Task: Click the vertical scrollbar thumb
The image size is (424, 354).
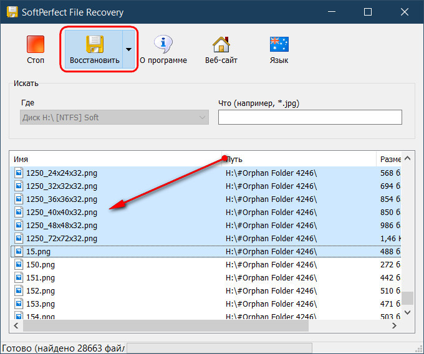Action: (408, 298)
